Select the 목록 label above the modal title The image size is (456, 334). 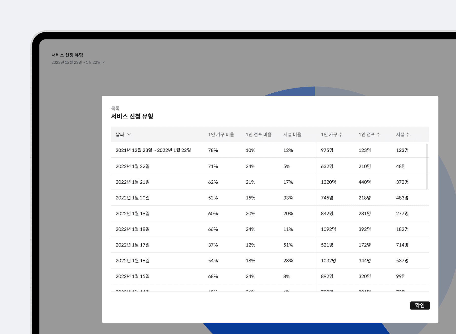115,108
